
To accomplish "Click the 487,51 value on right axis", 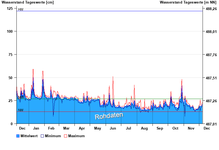I will click(x=211, y=78).
